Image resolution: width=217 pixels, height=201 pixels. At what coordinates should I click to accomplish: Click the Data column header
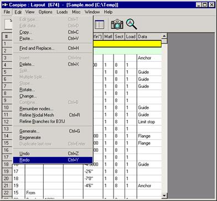point(149,36)
